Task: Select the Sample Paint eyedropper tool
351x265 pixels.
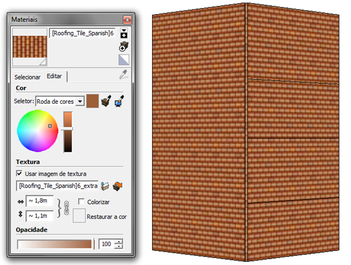Action: coord(123,74)
